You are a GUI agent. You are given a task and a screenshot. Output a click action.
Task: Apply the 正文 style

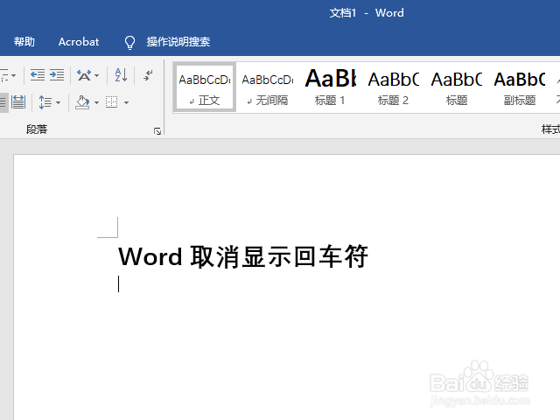pos(205,88)
